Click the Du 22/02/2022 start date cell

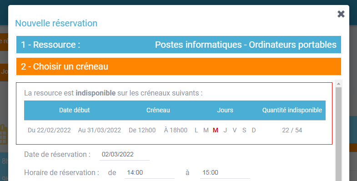click(49, 130)
